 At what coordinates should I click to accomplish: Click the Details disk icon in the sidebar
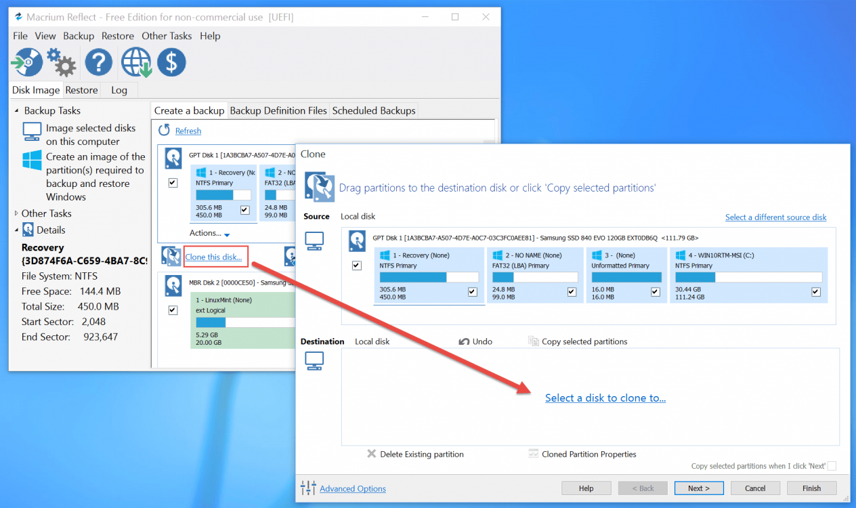pos(28,230)
